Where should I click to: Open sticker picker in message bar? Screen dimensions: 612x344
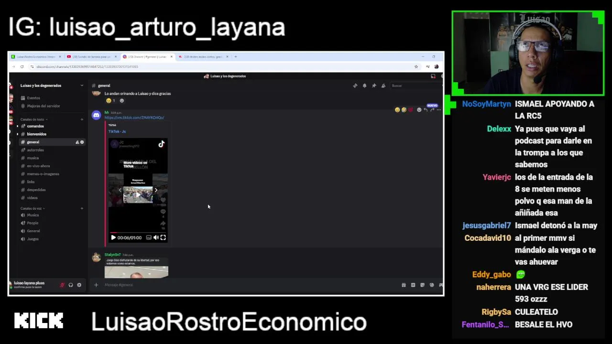pyautogui.click(x=422, y=285)
